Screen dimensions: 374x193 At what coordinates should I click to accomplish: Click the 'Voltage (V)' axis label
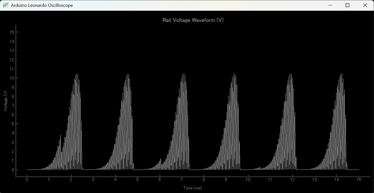(x=5, y=101)
